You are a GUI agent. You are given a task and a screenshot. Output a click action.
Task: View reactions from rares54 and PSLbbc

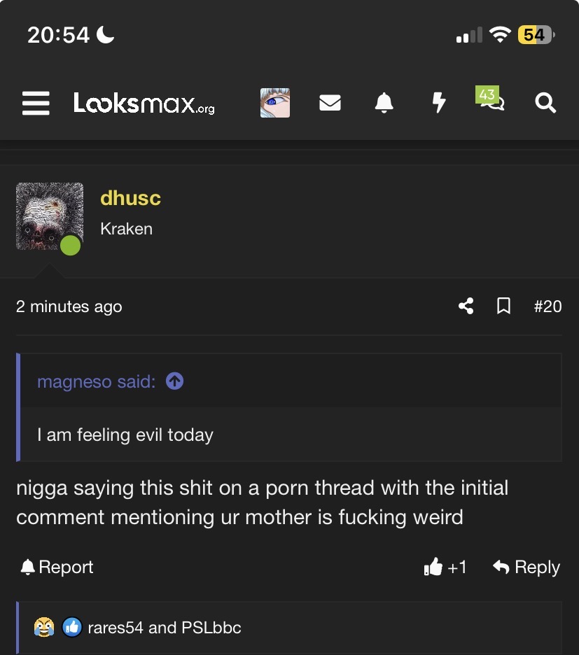165,628
